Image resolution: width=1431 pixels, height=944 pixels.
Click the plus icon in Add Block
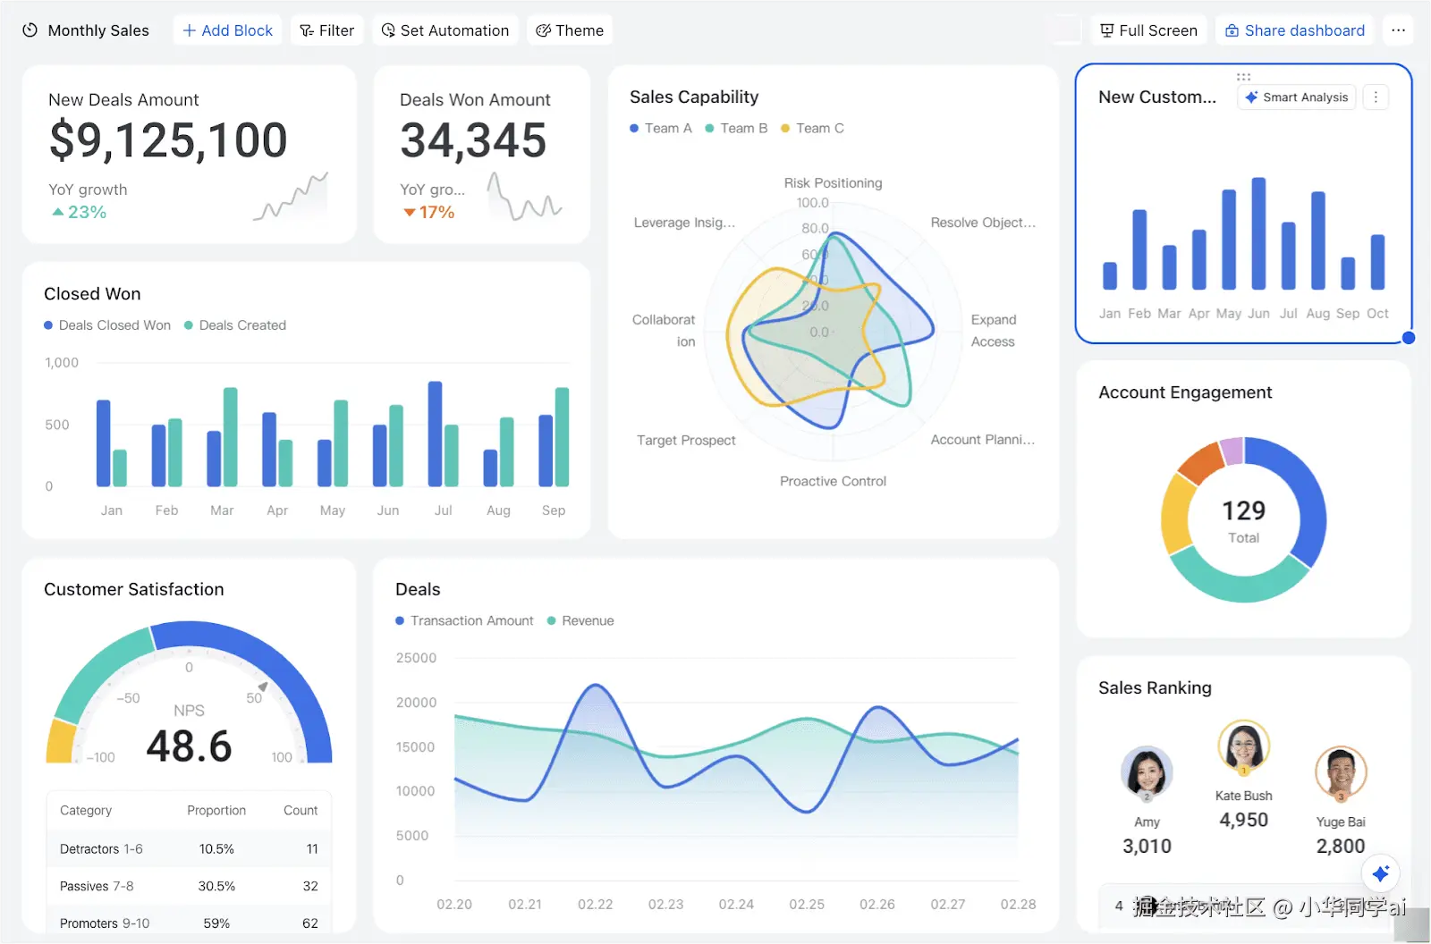[x=190, y=30]
